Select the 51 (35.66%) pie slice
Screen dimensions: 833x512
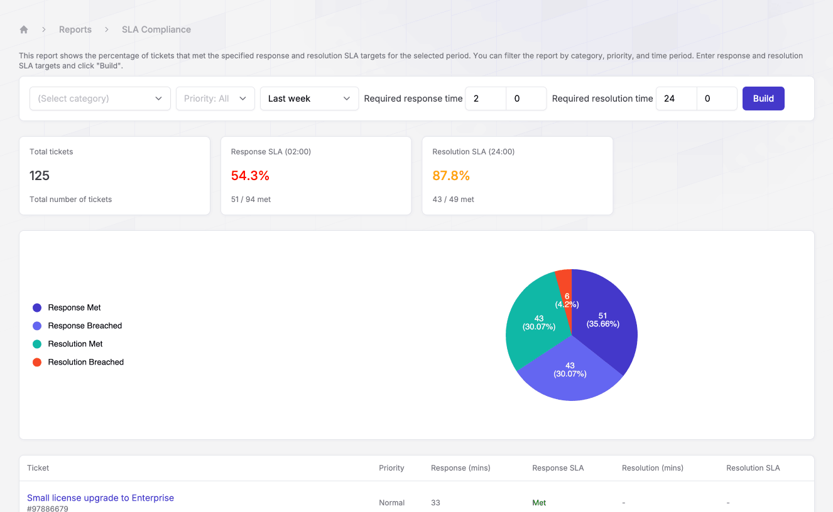pyautogui.click(x=602, y=321)
